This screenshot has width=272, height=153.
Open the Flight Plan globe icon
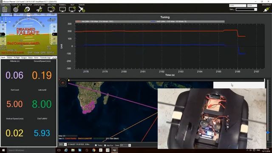pyautogui.click(x=16, y=9)
